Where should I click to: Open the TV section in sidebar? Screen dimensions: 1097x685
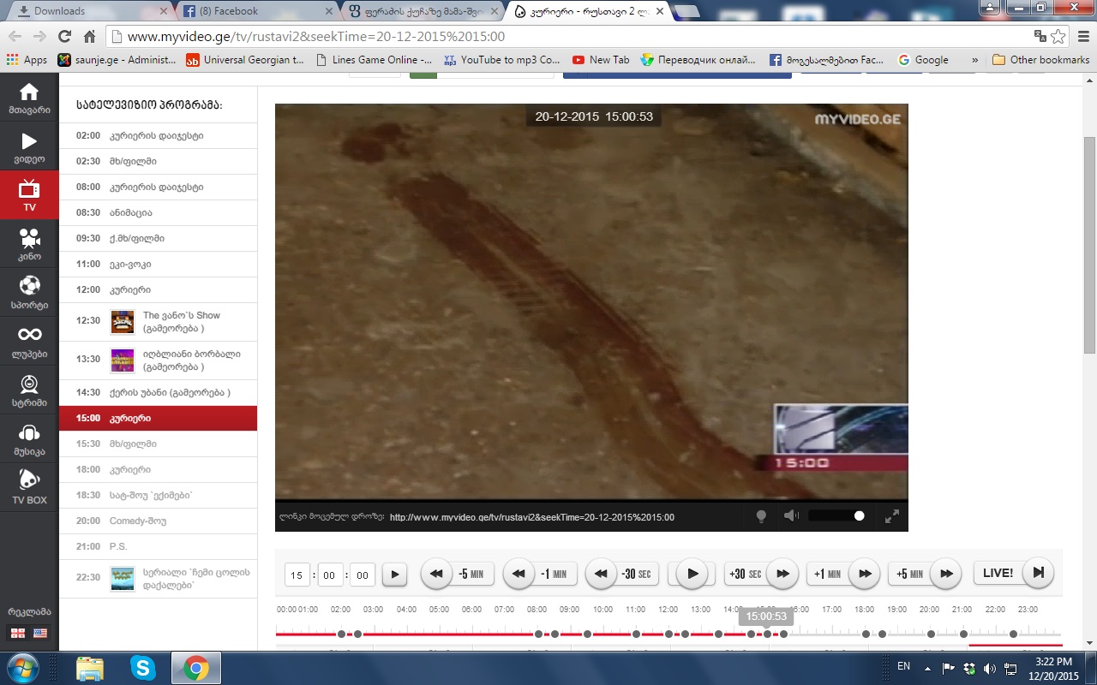point(29,194)
